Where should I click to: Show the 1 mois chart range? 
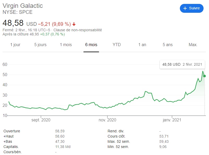(x=66, y=45)
